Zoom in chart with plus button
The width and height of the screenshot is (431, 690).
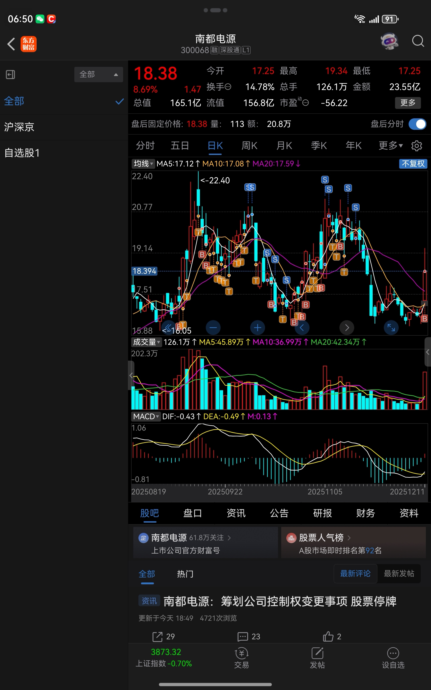click(258, 327)
